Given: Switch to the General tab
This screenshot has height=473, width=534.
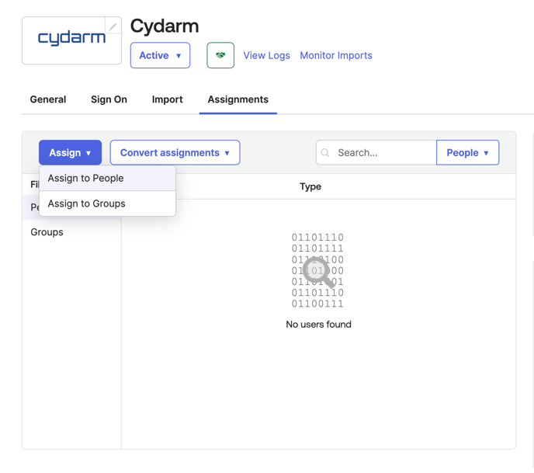Looking at the screenshot, I should coord(48,99).
